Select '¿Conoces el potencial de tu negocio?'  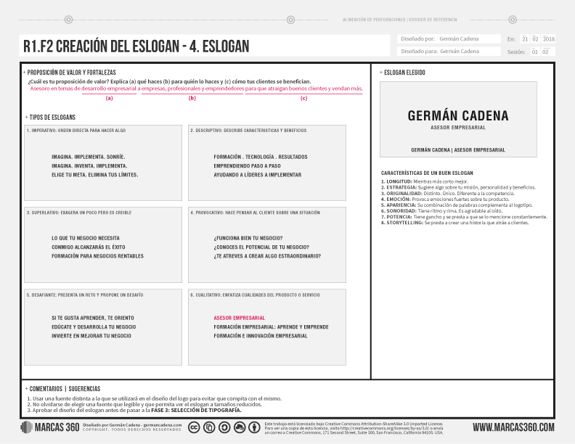[261, 247]
